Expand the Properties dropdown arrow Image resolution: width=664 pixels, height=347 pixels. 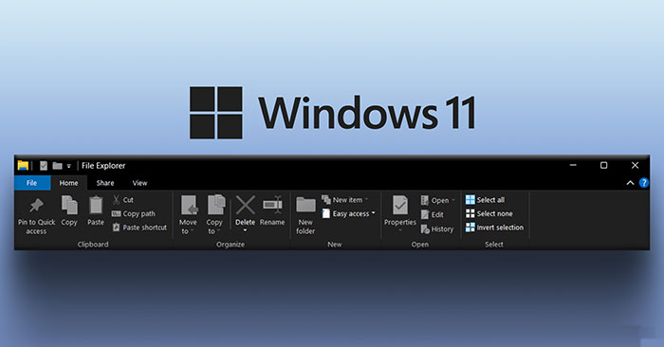(399, 230)
